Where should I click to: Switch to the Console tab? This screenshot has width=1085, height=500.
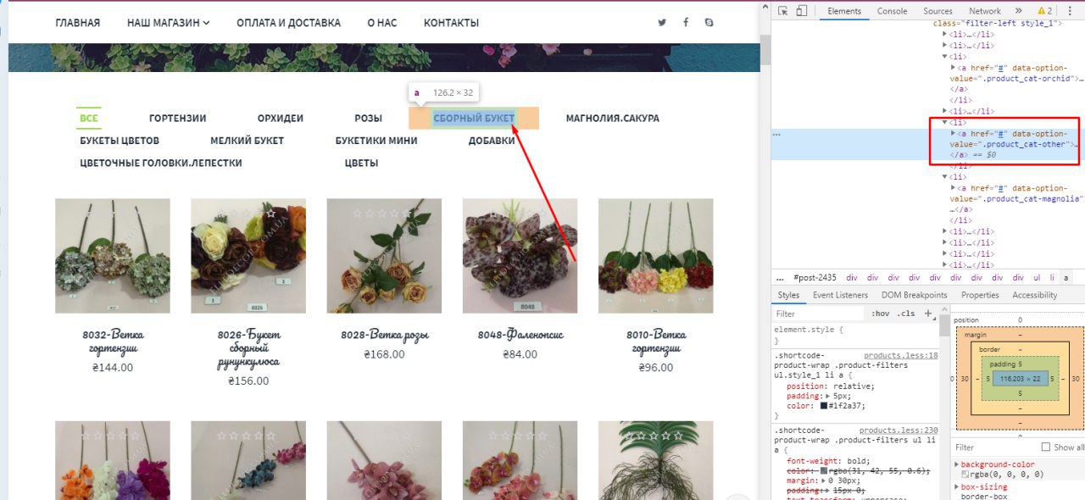click(x=892, y=11)
